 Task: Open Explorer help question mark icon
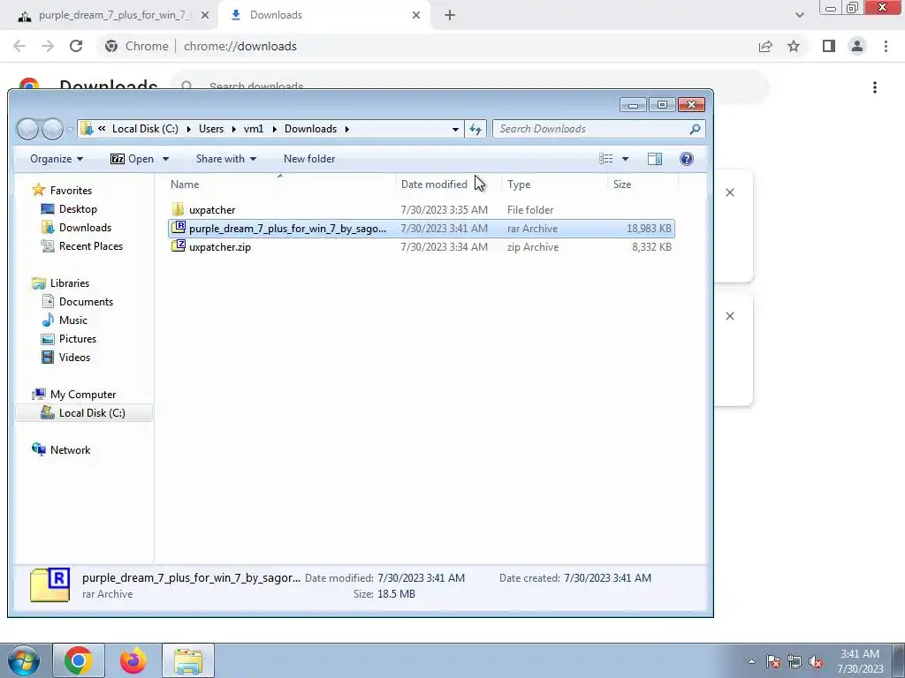(686, 159)
